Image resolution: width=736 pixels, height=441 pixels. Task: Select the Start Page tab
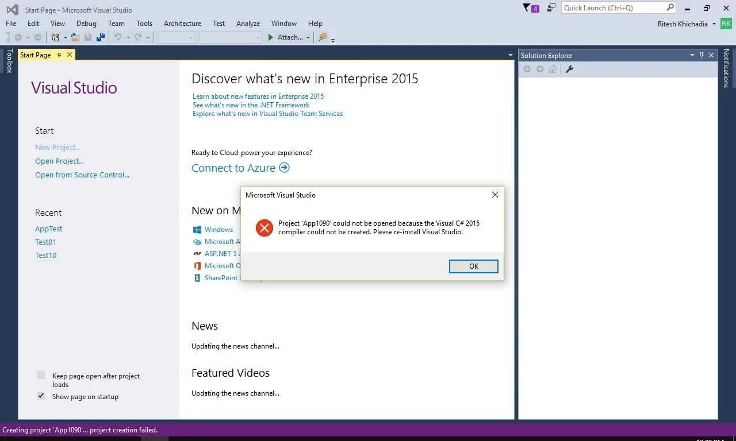[36, 55]
